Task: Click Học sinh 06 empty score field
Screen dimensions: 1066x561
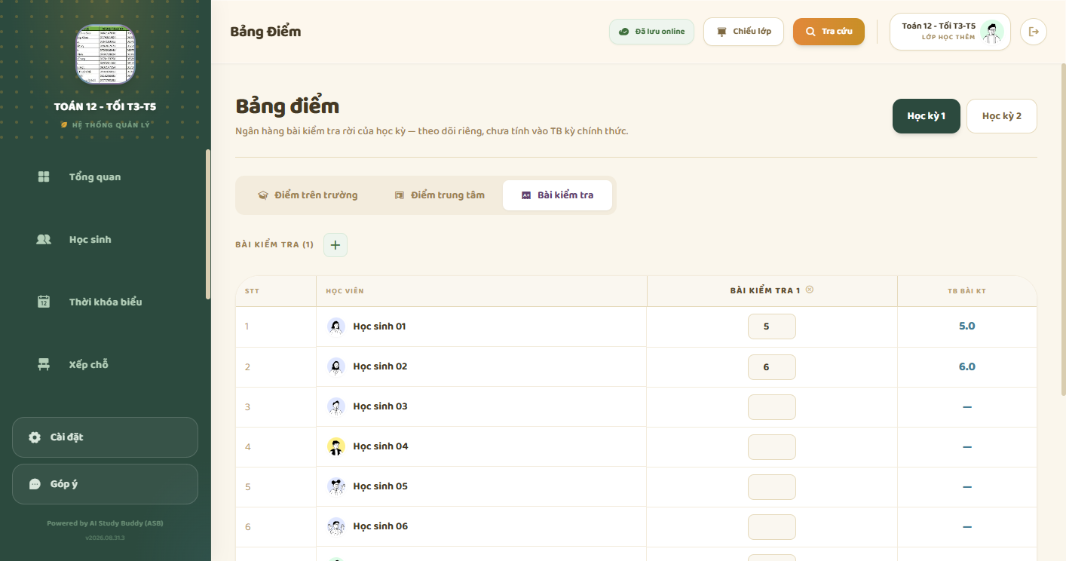Action: [772, 527]
